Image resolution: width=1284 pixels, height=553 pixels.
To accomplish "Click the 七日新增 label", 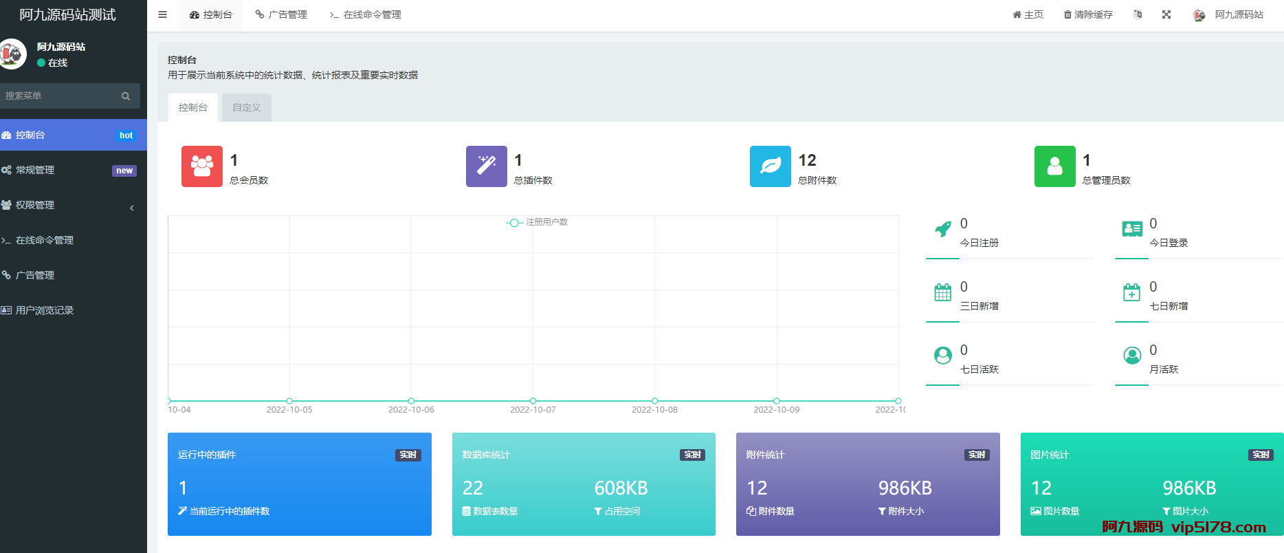I will click(1169, 306).
